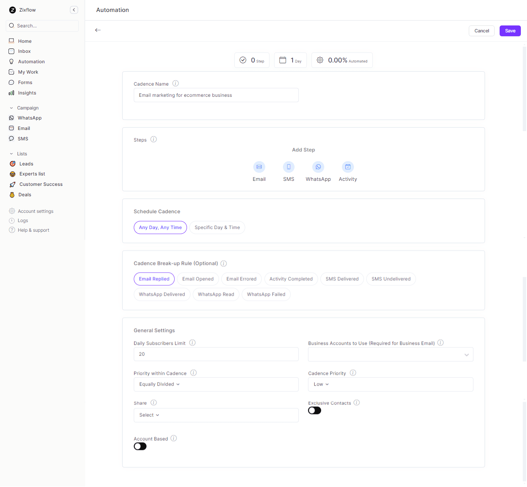Turn on the Account Based toggle

[x=140, y=447]
